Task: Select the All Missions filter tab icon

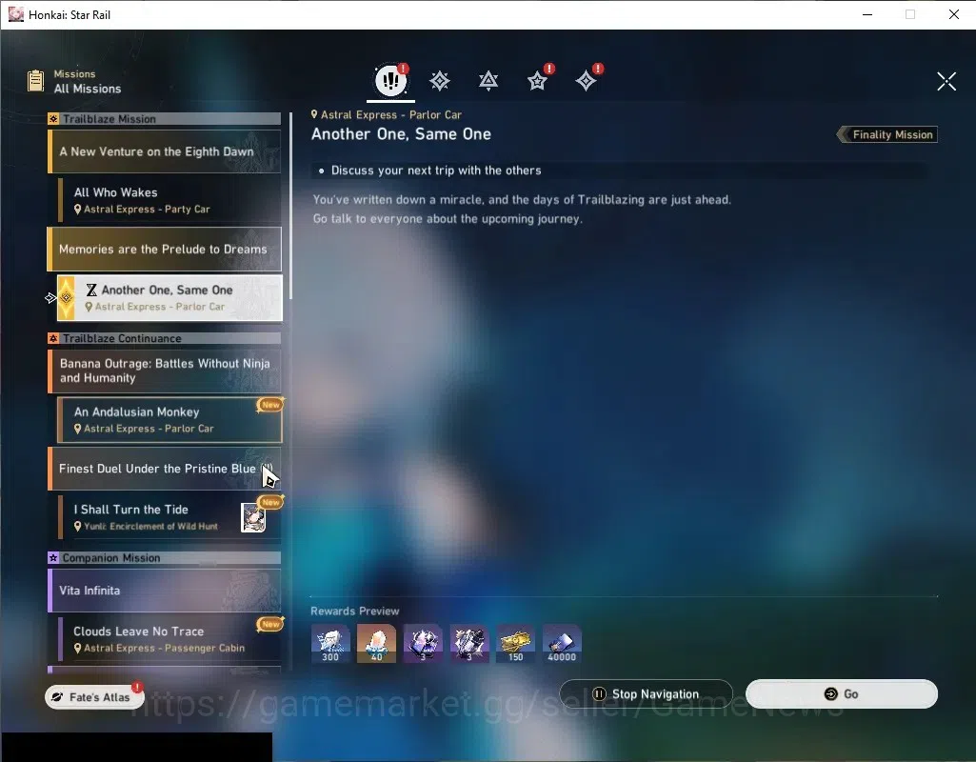Action: (x=391, y=80)
